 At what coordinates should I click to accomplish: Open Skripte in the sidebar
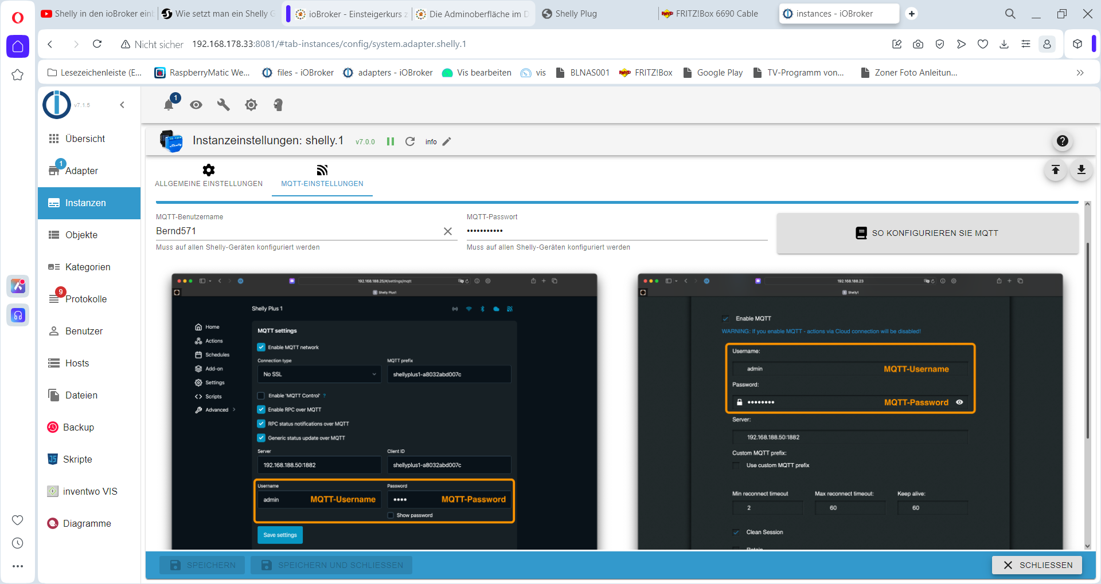[x=89, y=459]
